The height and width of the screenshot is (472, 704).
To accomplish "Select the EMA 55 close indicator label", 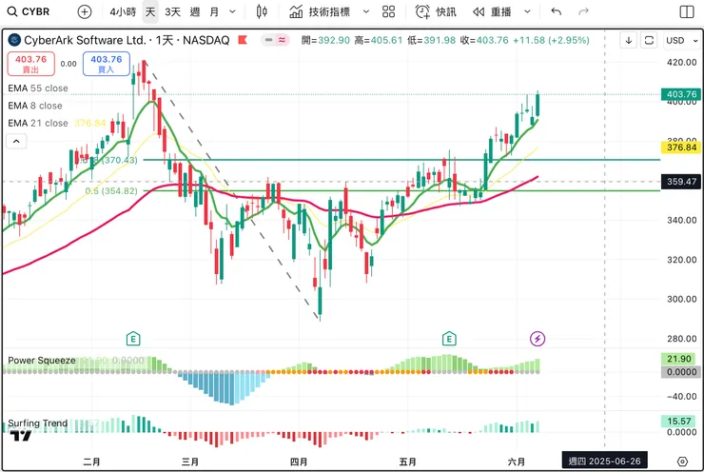I will [x=38, y=88].
